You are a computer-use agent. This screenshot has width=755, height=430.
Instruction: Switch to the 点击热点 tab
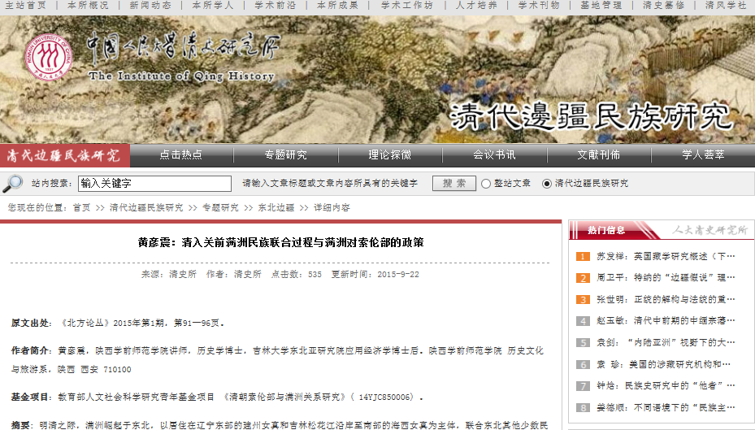pos(181,155)
